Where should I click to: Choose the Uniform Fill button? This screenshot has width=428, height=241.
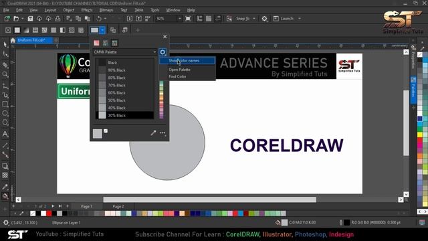(x=17, y=30)
